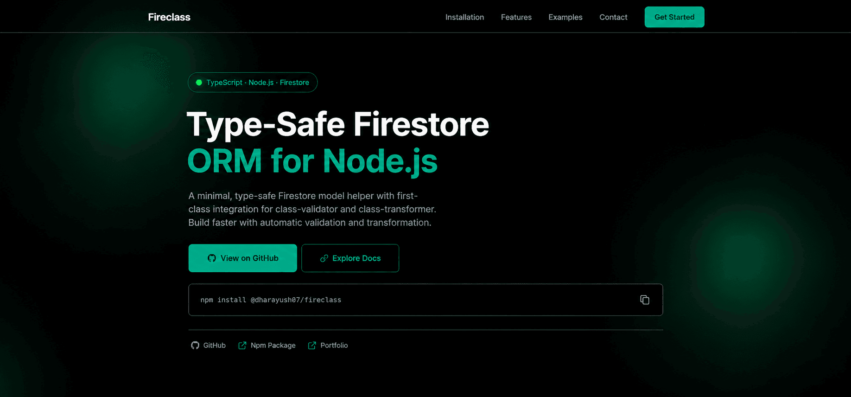Navigate to Contact
Viewport: 851px width, 397px height.
tap(613, 17)
